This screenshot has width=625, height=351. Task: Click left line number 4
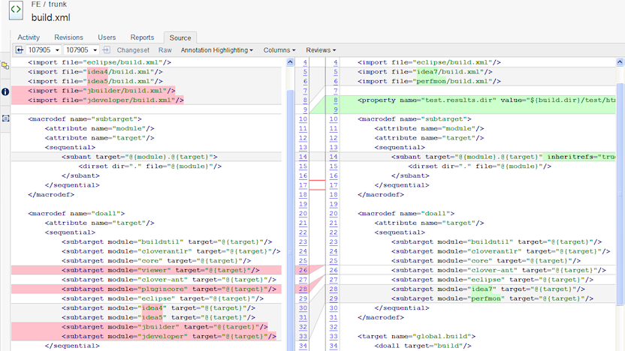(x=305, y=62)
